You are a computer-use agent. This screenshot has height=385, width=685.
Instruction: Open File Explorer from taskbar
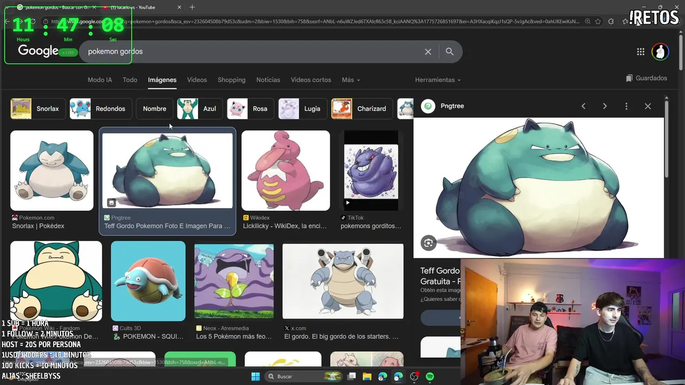pos(367,376)
